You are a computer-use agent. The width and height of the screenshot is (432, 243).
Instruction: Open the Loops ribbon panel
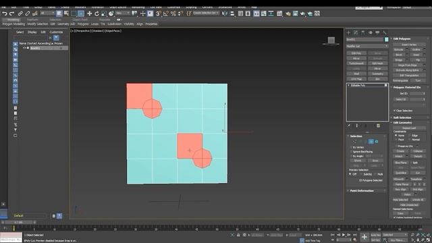tap(94, 24)
